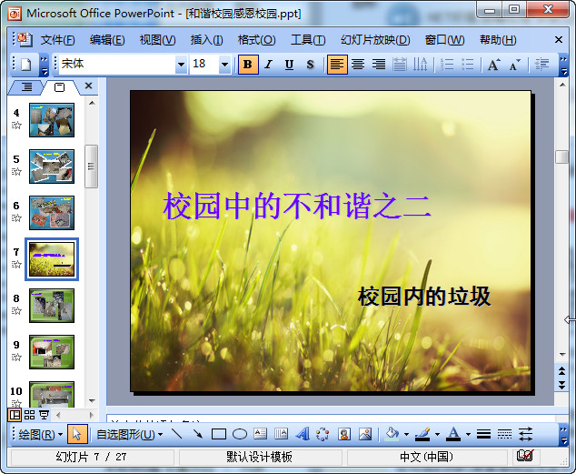Image resolution: width=576 pixels, height=474 pixels.
Task: Start slide show from current slide icon
Action: click(x=45, y=415)
